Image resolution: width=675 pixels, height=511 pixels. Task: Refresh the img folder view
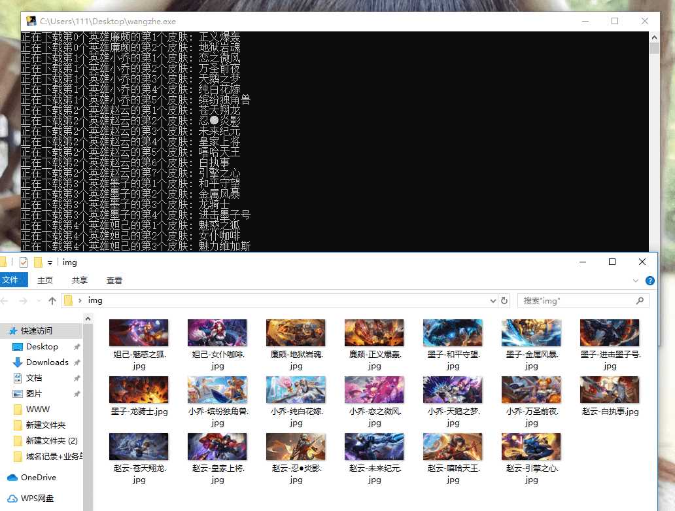point(504,300)
